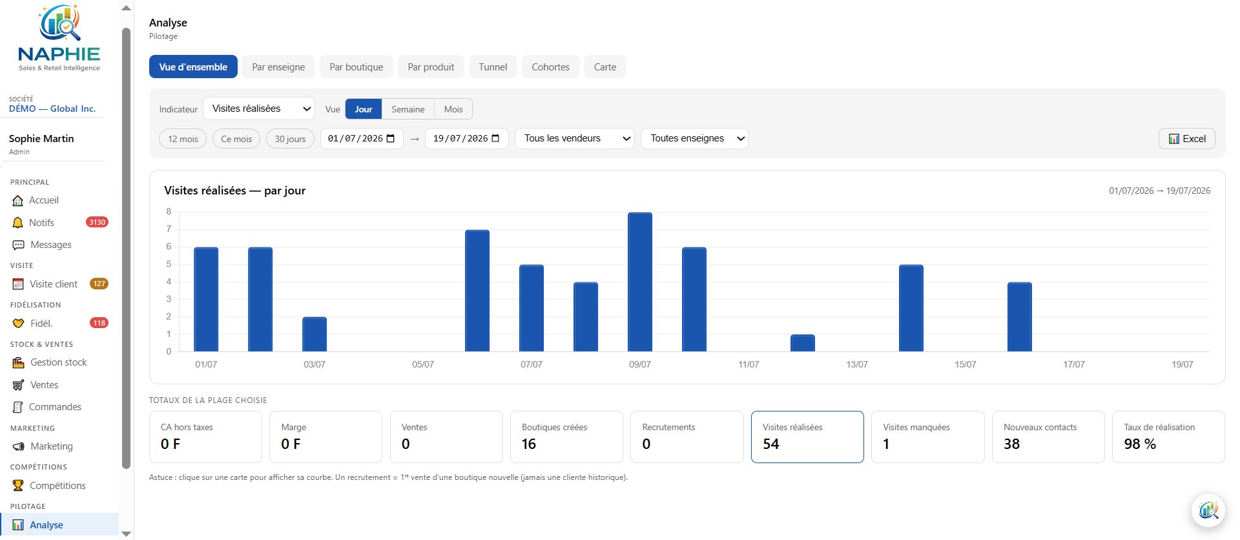Viewport: 1240px width, 540px height.
Task: Click the Analyse bar chart icon
Action: click(18, 525)
